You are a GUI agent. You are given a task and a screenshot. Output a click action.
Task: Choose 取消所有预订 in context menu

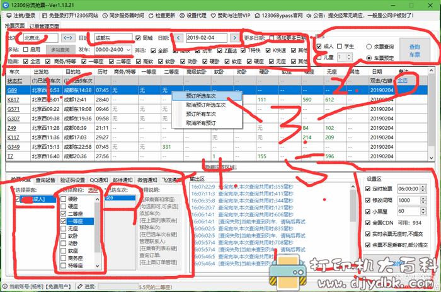pos(207,123)
